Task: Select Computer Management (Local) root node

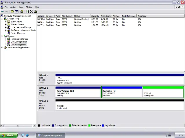Action: point(17,16)
